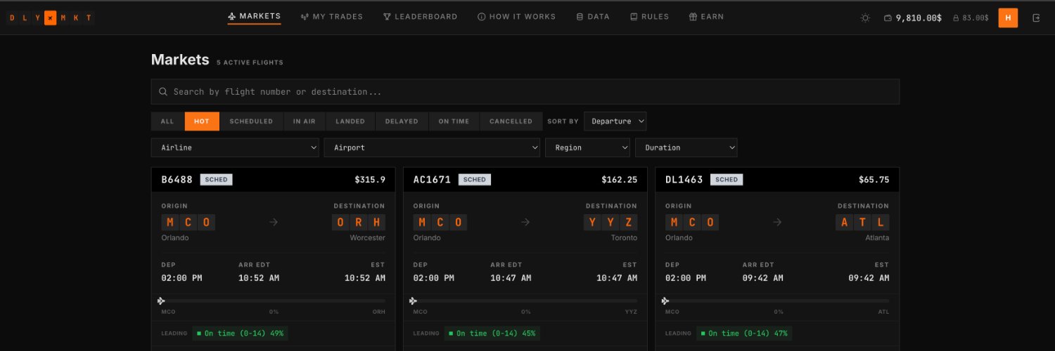Expand the Duration dropdown

coord(686,147)
